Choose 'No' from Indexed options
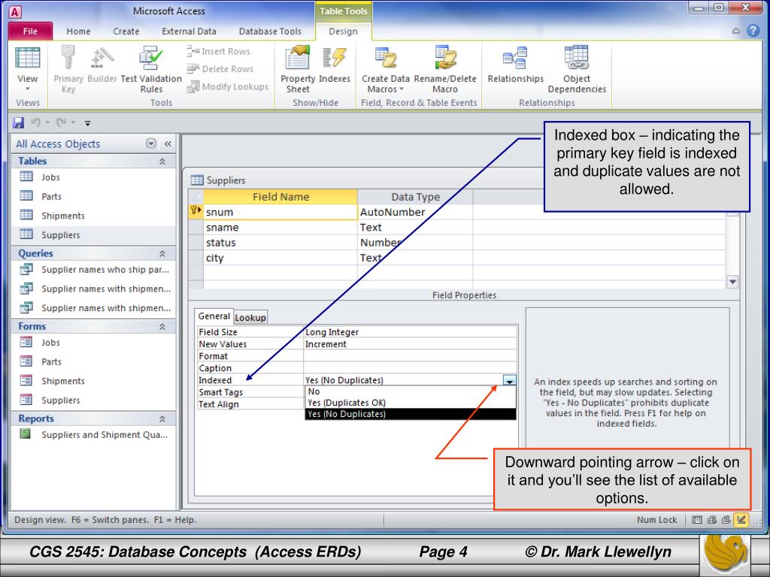 click(410, 391)
